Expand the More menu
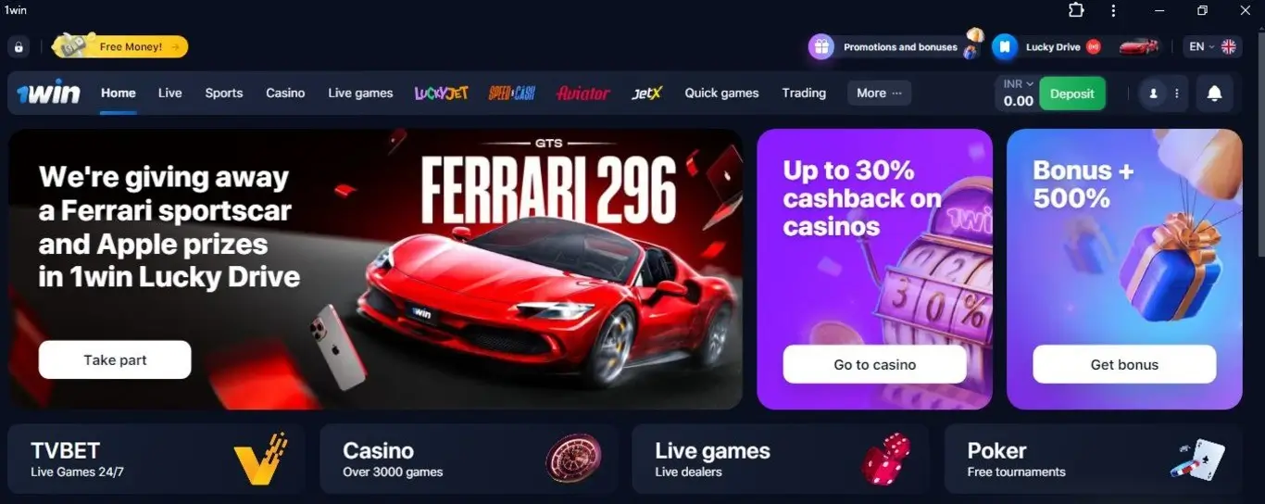The image size is (1265, 504). [879, 93]
